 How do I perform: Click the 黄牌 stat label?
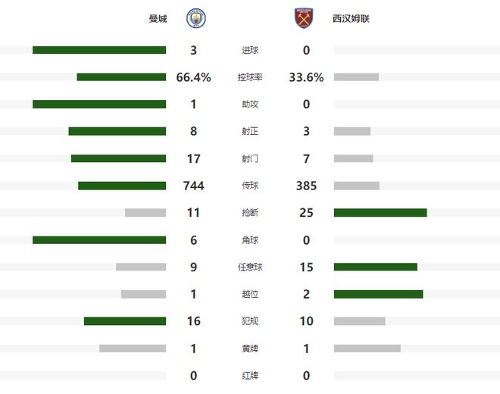(x=250, y=349)
